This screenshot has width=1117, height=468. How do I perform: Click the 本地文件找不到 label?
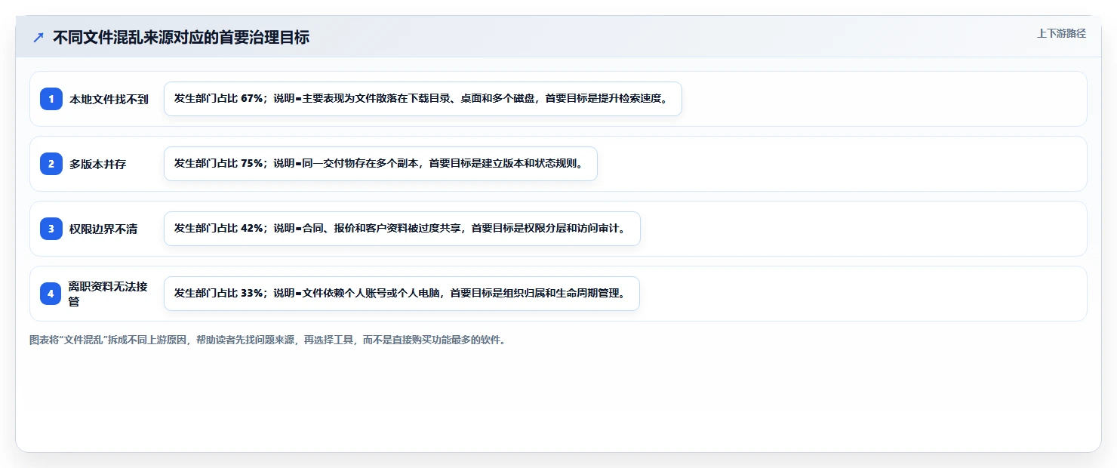[x=109, y=99]
